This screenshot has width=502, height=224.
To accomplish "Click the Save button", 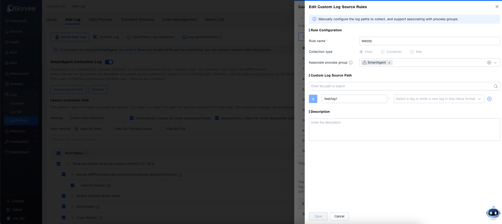I will [318, 216].
